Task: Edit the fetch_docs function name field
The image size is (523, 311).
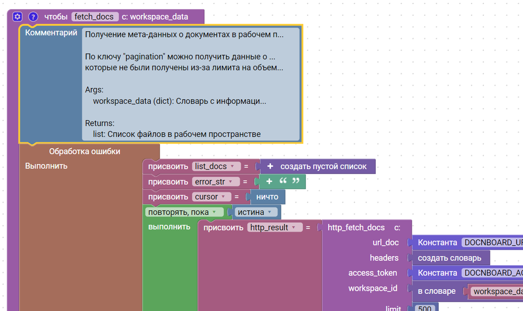Action: coord(94,17)
